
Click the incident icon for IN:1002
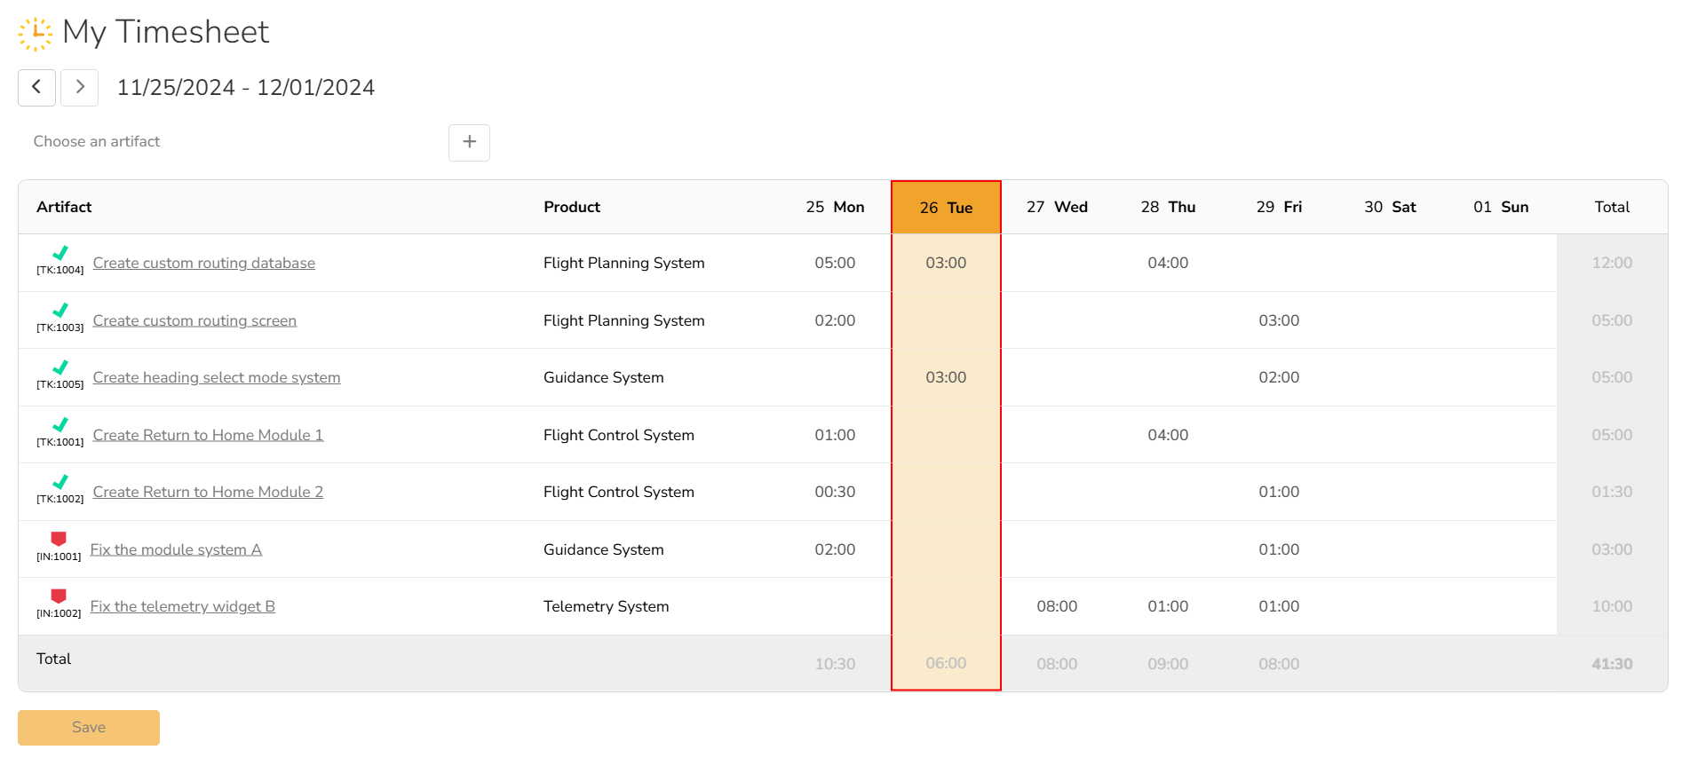(x=59, y=596)
